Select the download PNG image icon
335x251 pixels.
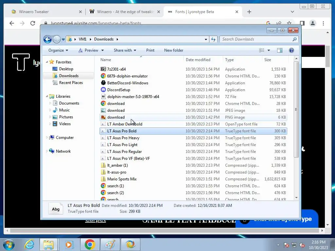[103, 117]
